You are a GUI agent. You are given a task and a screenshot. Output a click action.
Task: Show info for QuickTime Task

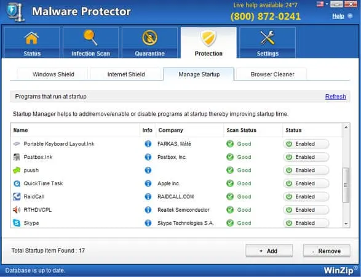coord(148,183)
